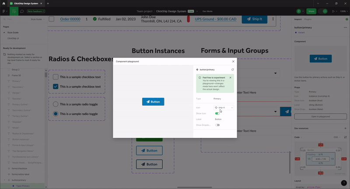Close the ClickShip Design System tab

(x=41, y=3)
